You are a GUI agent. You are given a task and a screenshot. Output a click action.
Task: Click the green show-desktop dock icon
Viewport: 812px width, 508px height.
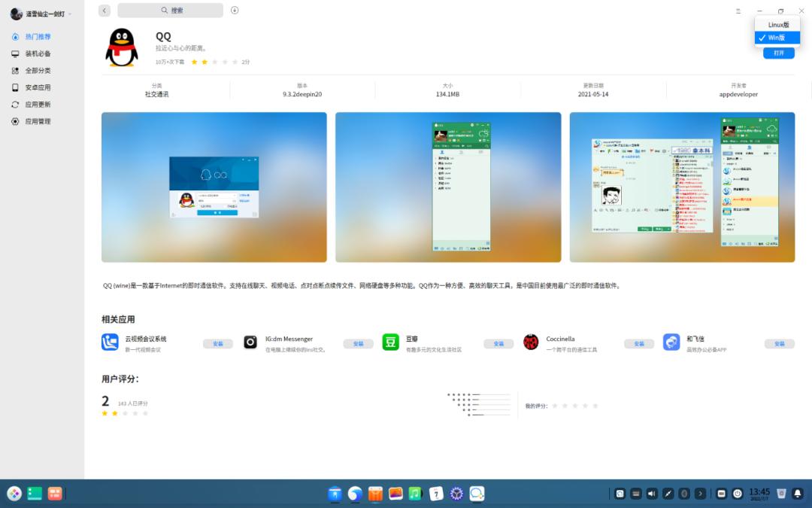[35, 494]
